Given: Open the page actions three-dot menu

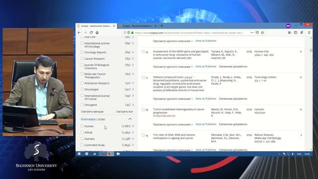Looking at the screenshot, I should 252,32.
